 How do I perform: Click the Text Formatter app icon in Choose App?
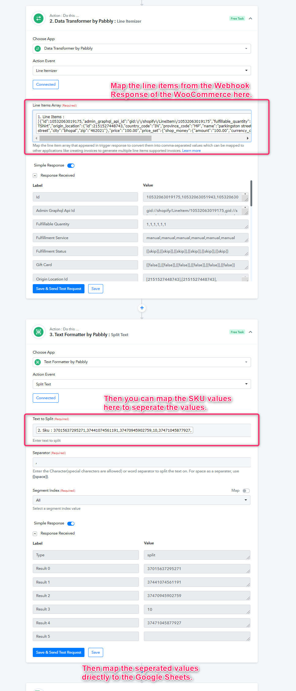38,362
